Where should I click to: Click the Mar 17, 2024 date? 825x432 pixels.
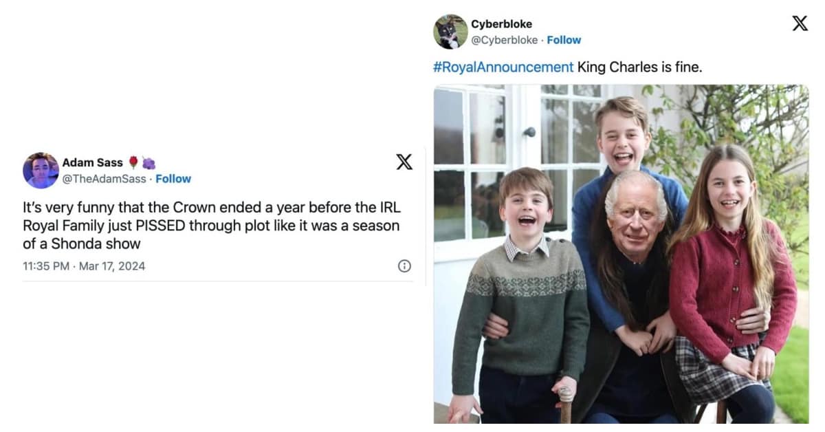112,266
